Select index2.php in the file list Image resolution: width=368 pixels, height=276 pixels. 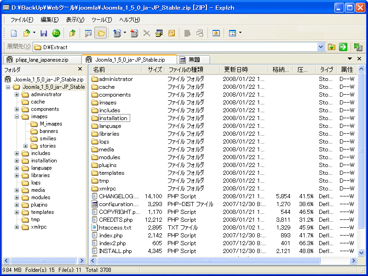[112, 243]
